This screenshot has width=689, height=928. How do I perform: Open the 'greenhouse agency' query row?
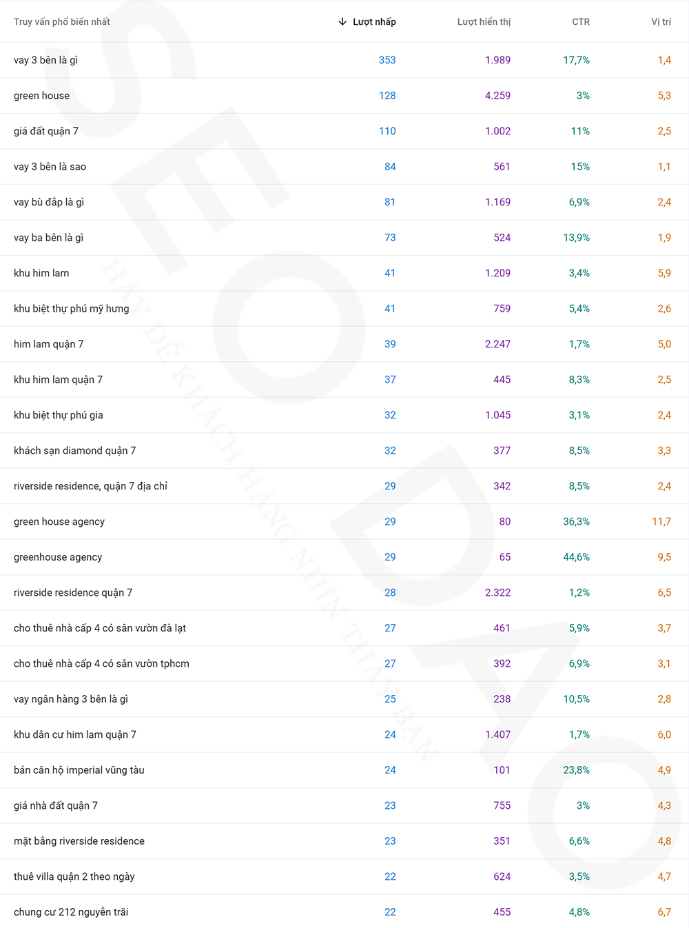(x=58, y=557)
